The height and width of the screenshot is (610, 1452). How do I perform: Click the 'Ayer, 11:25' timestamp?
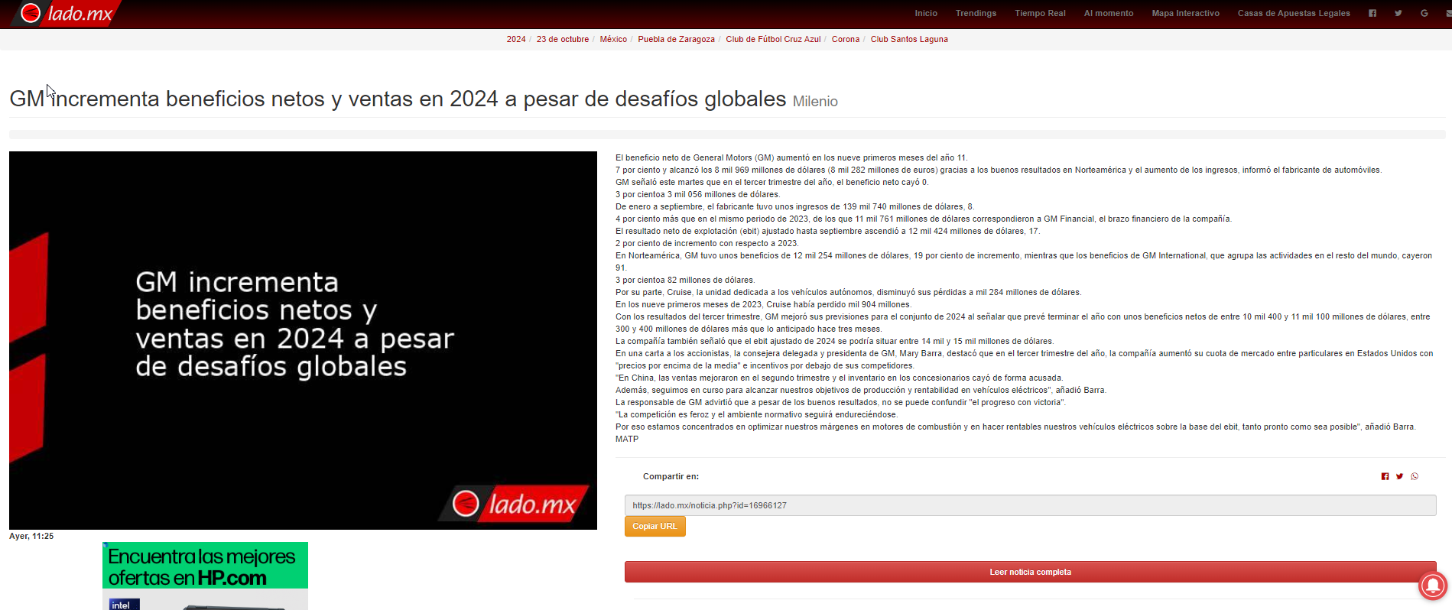click(31, 536)
